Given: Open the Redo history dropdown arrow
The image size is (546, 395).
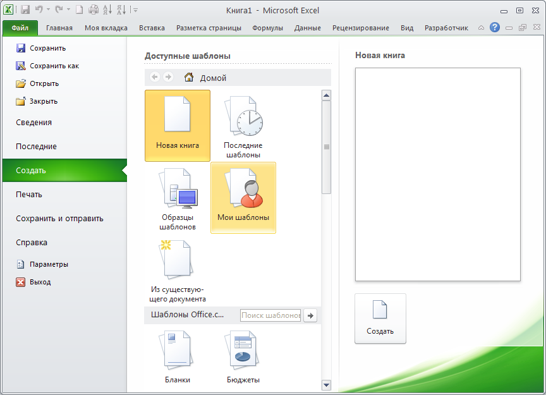Looking at the screenshot, I should (68, 9).
